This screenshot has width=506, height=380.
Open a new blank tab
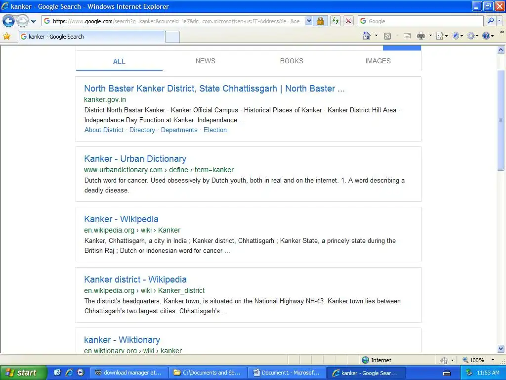172,37
